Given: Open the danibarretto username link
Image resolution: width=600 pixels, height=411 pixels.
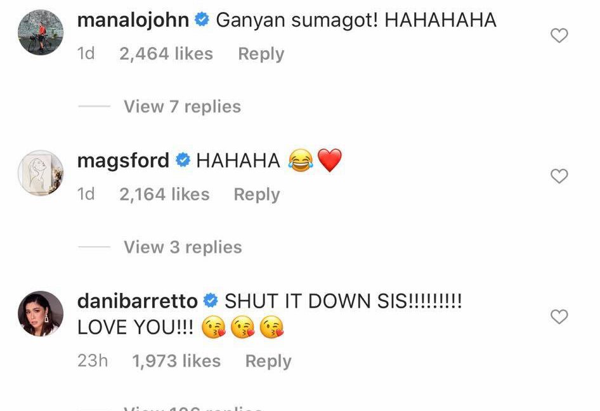Looking at the screenshot, I should [138, 301].
